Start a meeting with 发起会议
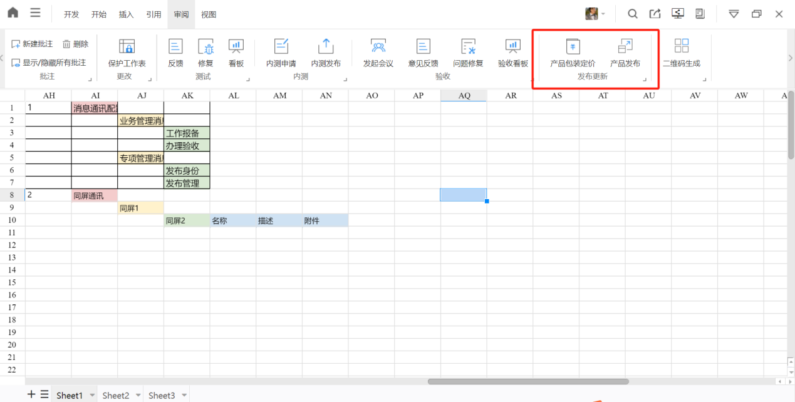Screen dimensions: 795x402 coord(378,47)
